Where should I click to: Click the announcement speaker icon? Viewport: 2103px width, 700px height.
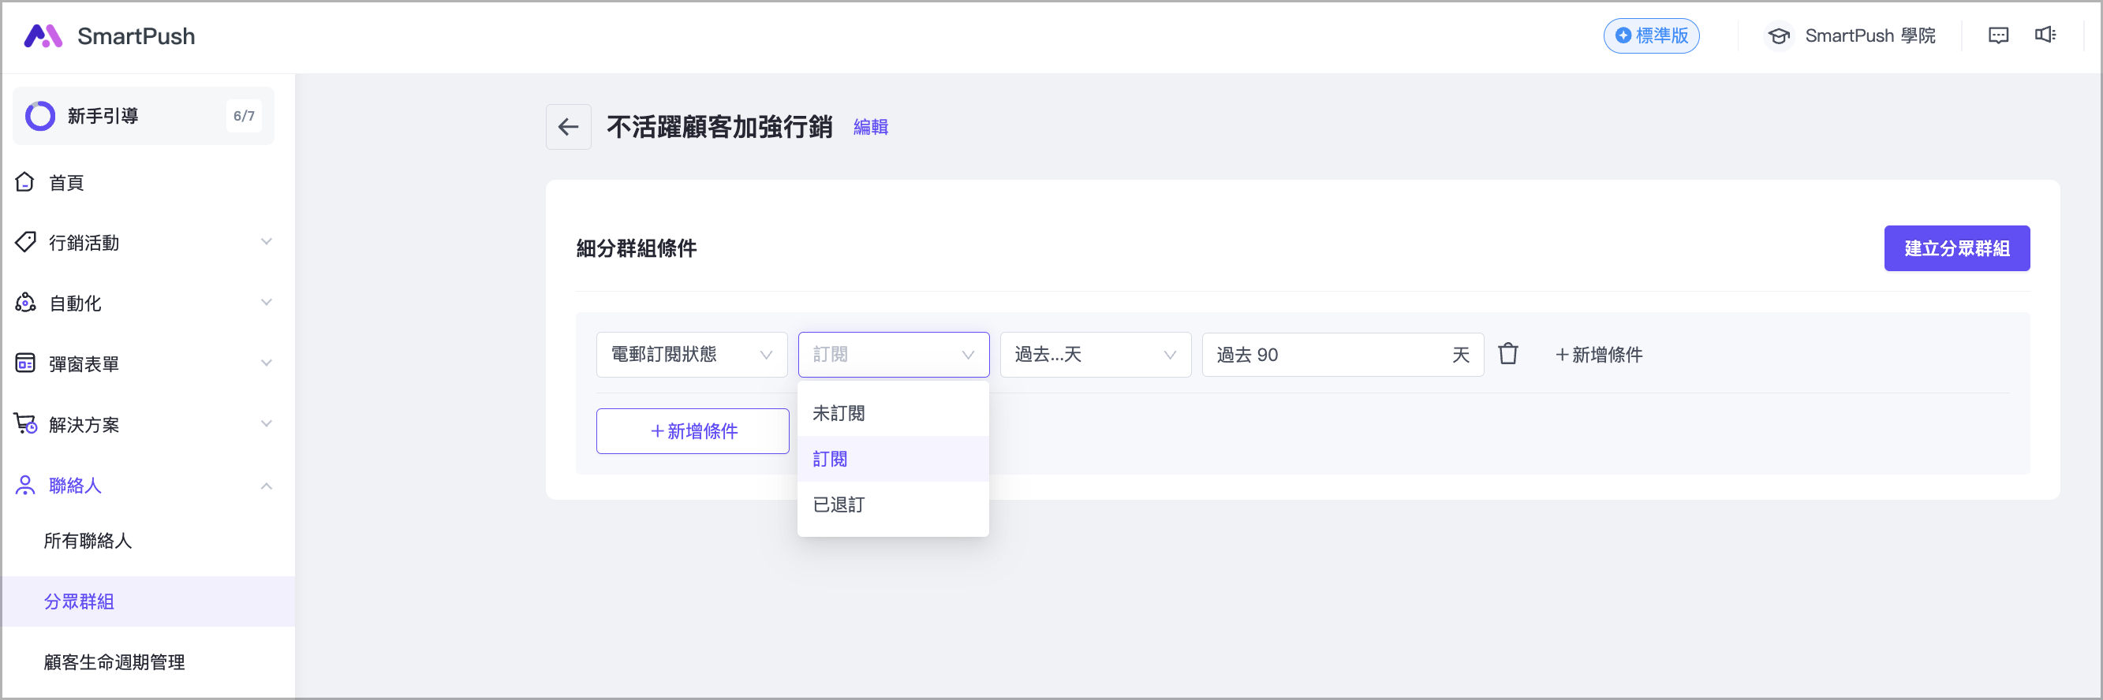(x=2045, y=35)
